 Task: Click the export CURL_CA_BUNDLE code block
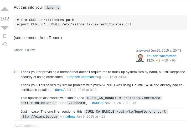tap(100, 22)
